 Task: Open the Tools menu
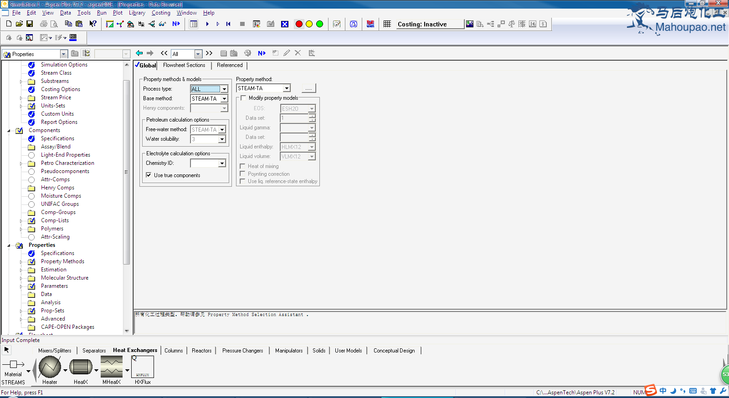84,13
